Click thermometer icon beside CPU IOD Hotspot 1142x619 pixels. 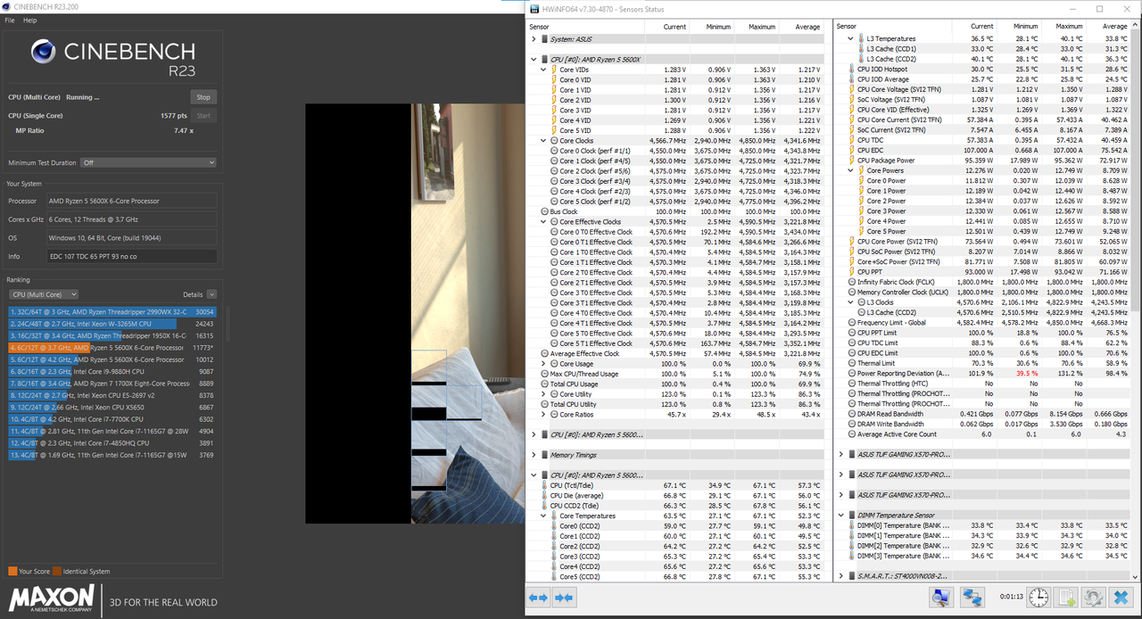851,70
